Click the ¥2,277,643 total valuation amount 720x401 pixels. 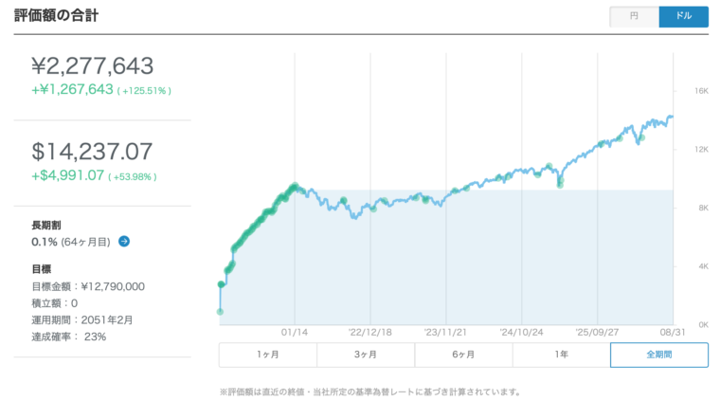coord(92,65)
